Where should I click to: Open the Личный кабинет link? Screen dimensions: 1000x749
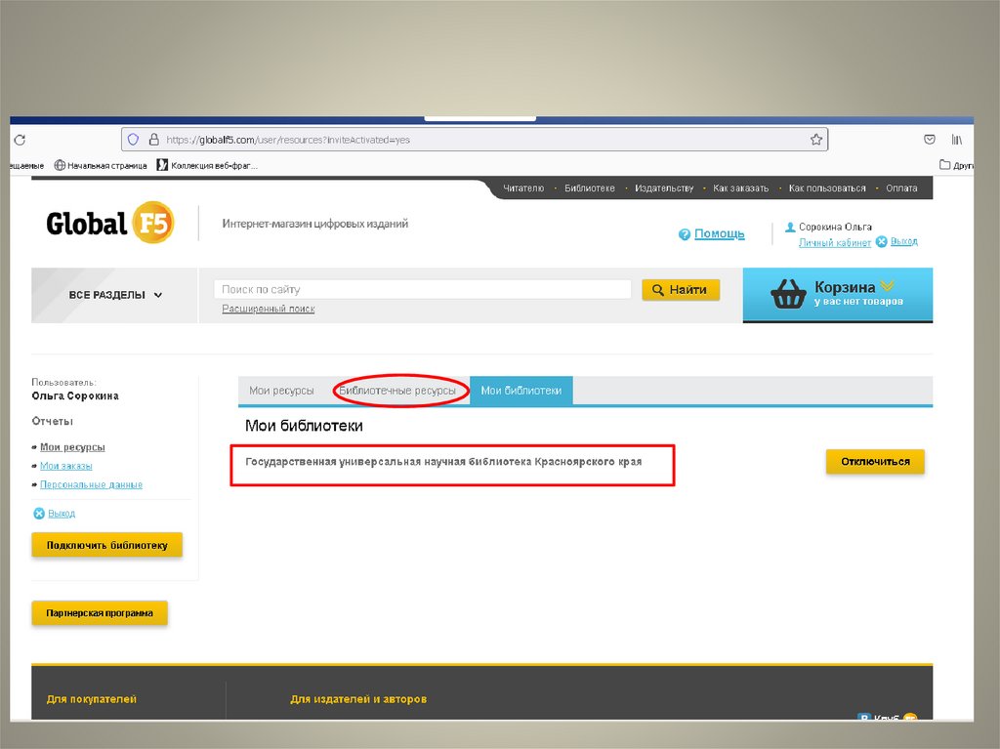click(x=835, y=242)
